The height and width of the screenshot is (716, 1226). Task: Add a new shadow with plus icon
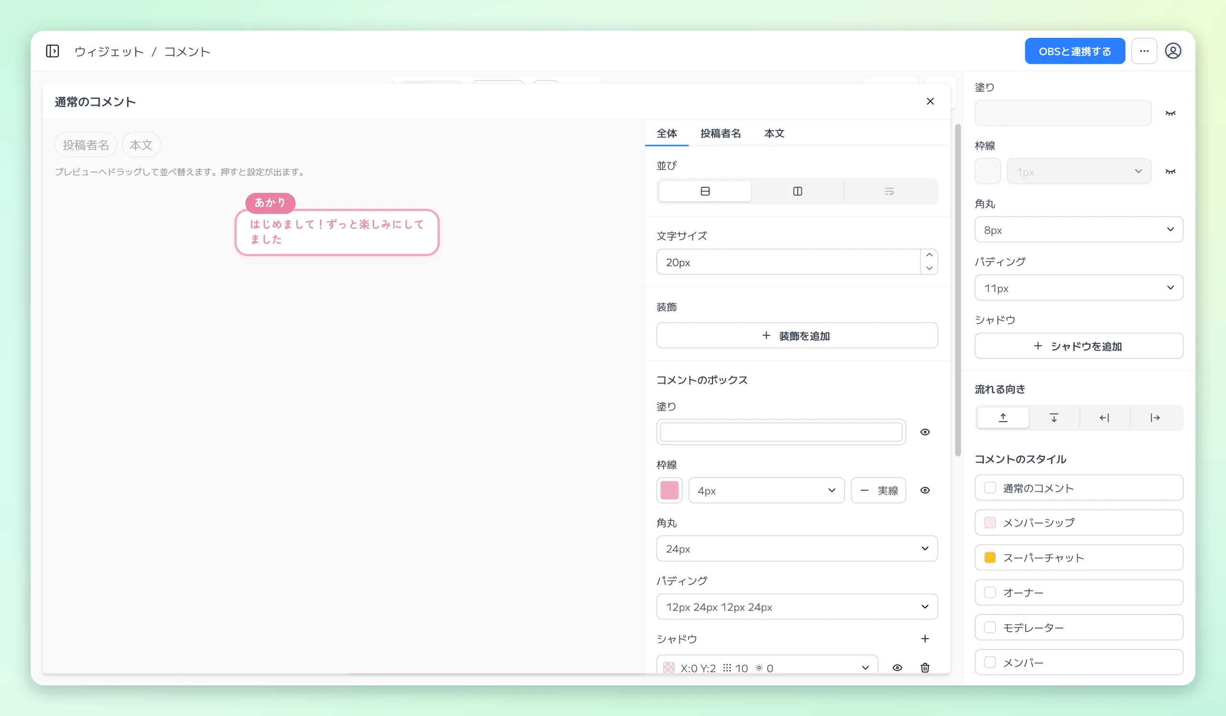coord(924,639)
